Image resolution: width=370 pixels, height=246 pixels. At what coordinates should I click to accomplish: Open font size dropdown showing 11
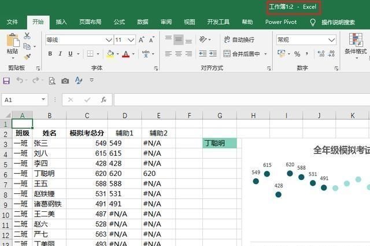(131, 40)
